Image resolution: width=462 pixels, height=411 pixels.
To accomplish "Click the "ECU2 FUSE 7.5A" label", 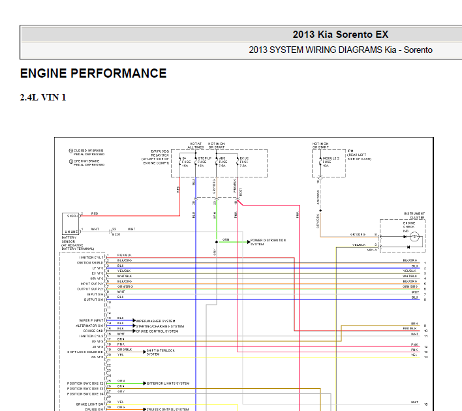I will pyautogui.click(x=244, y=162).
